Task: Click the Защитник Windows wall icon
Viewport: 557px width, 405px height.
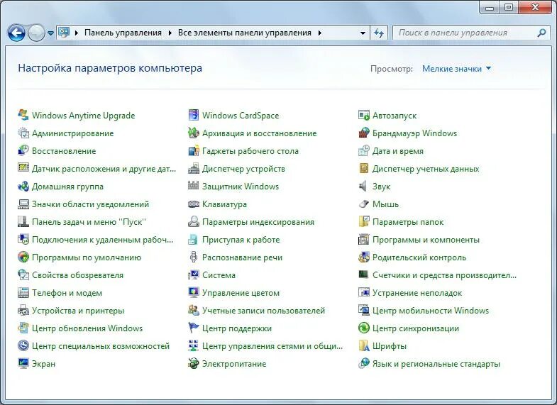Action: point(193,186)
